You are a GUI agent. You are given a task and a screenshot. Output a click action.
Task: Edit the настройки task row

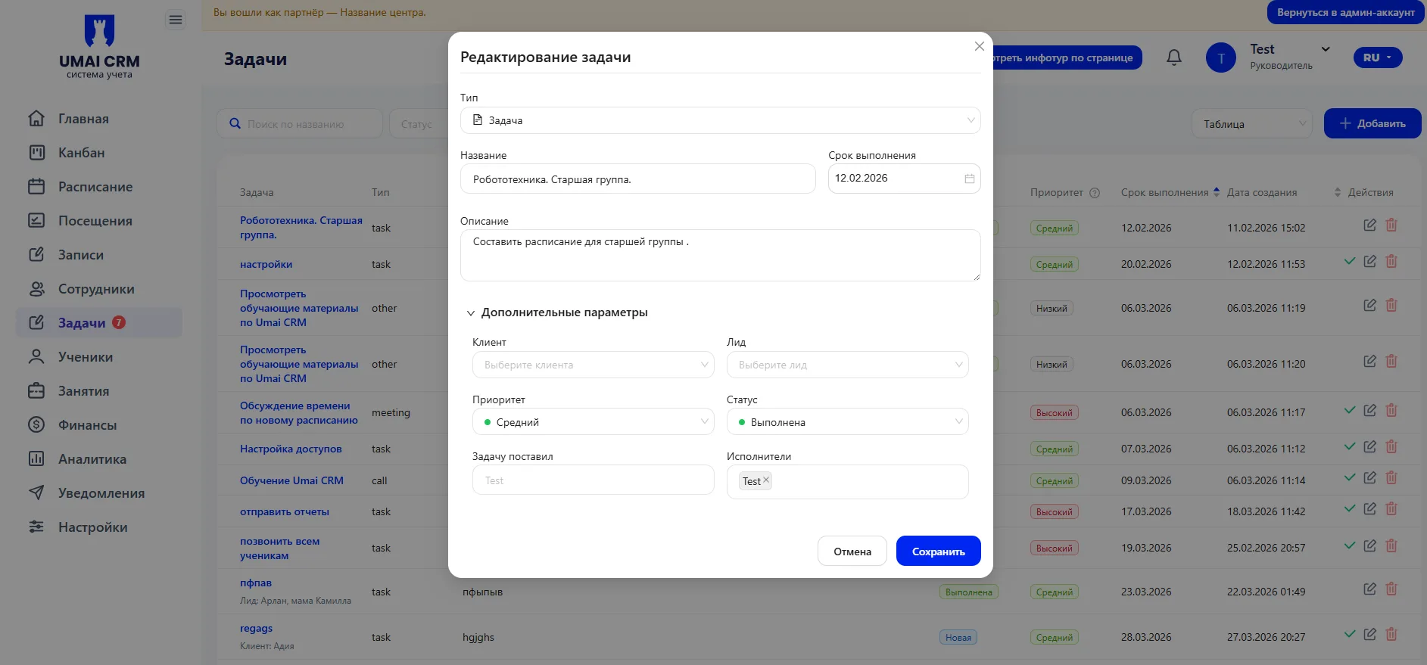pyautogui.click(x=1369, y=262)
